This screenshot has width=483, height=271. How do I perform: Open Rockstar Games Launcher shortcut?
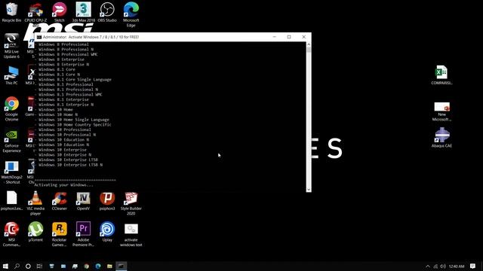pyautogui.click(x=59, y=234)
